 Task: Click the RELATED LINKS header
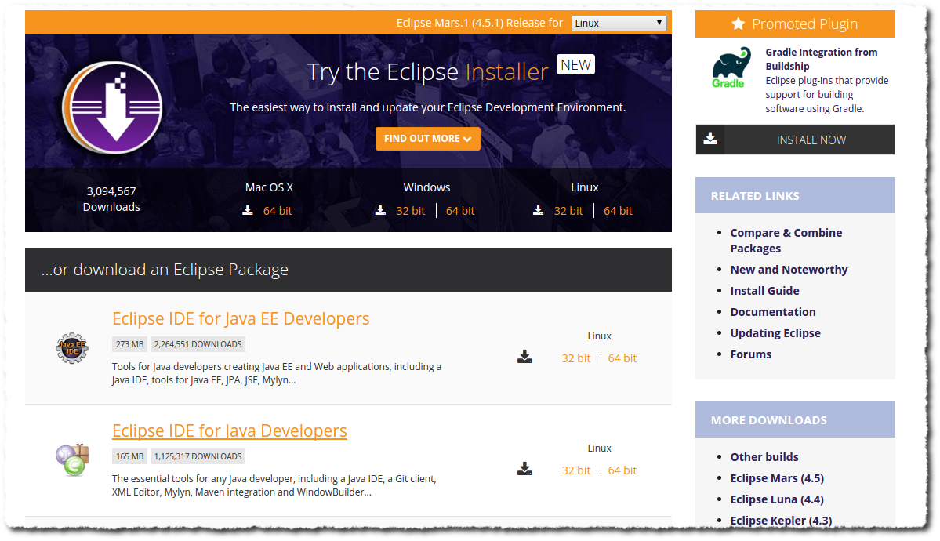795,195
